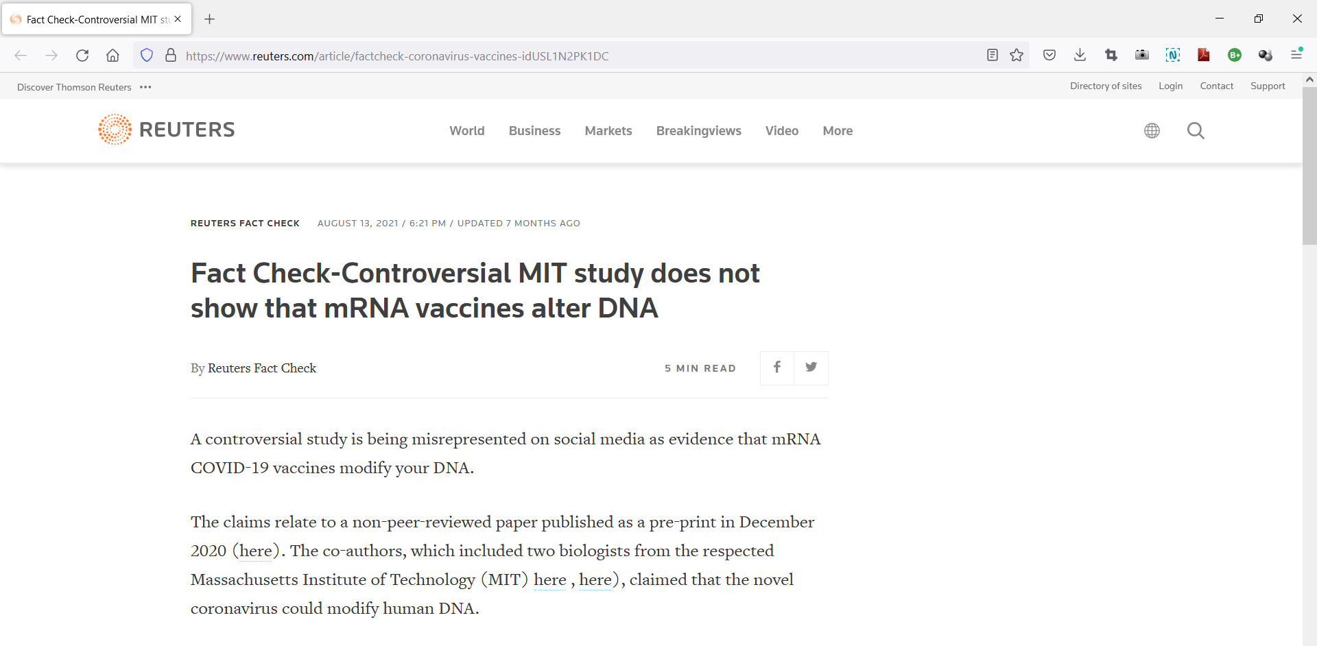Open the Directory of sites link

coord(1106,86)
